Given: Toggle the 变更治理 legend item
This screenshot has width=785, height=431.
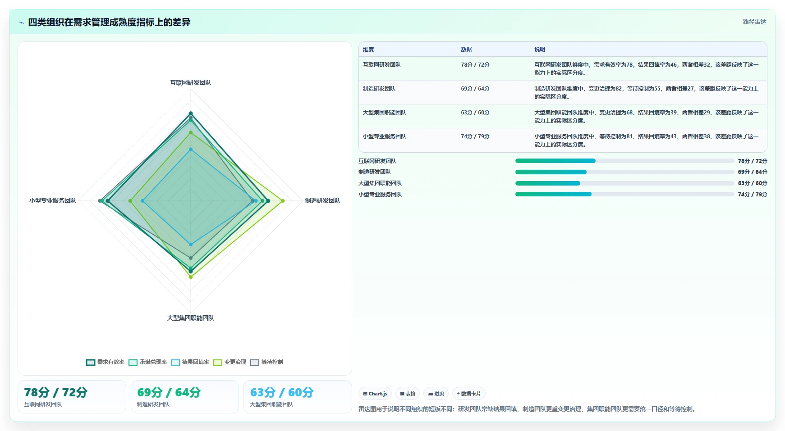Looking at the screenshot, I should [230, 362].
